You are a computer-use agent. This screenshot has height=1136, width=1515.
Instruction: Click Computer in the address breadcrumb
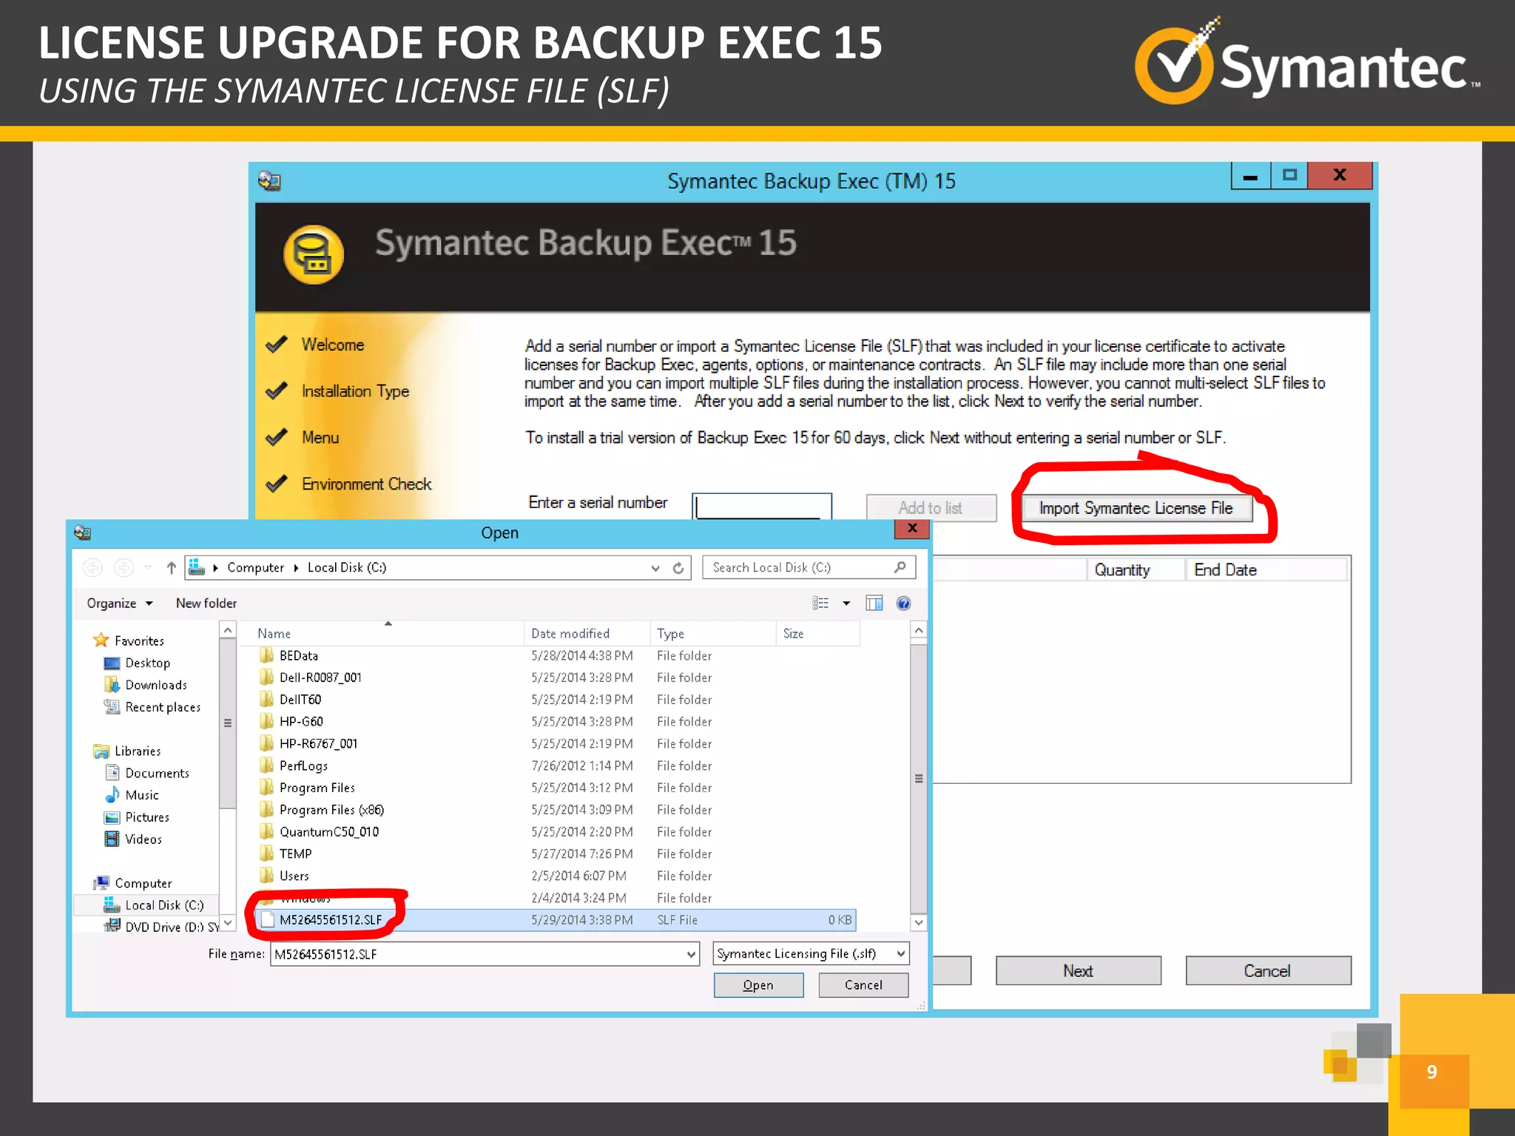(x=255, y=567)
